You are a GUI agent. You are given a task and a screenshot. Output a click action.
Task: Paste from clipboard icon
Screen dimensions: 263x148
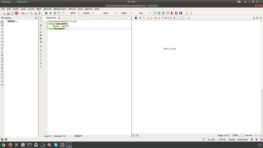click(40, 13)
